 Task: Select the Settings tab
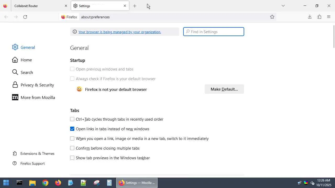pos(100,6)
